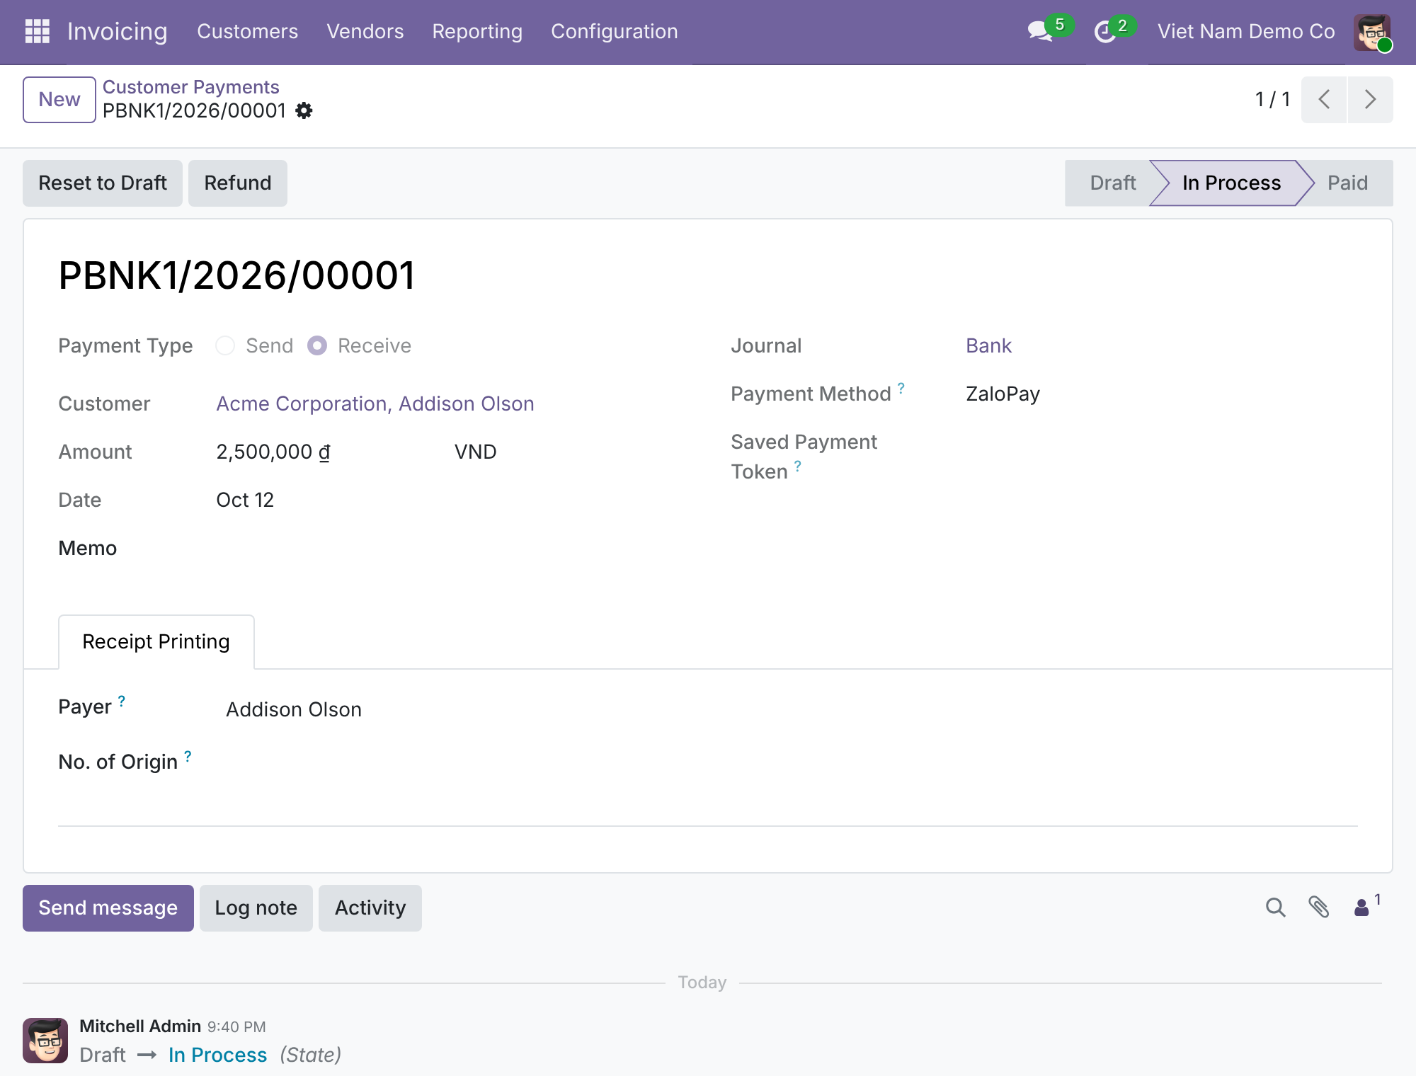Show the No. of Origin help tooltip

(188, 756)
